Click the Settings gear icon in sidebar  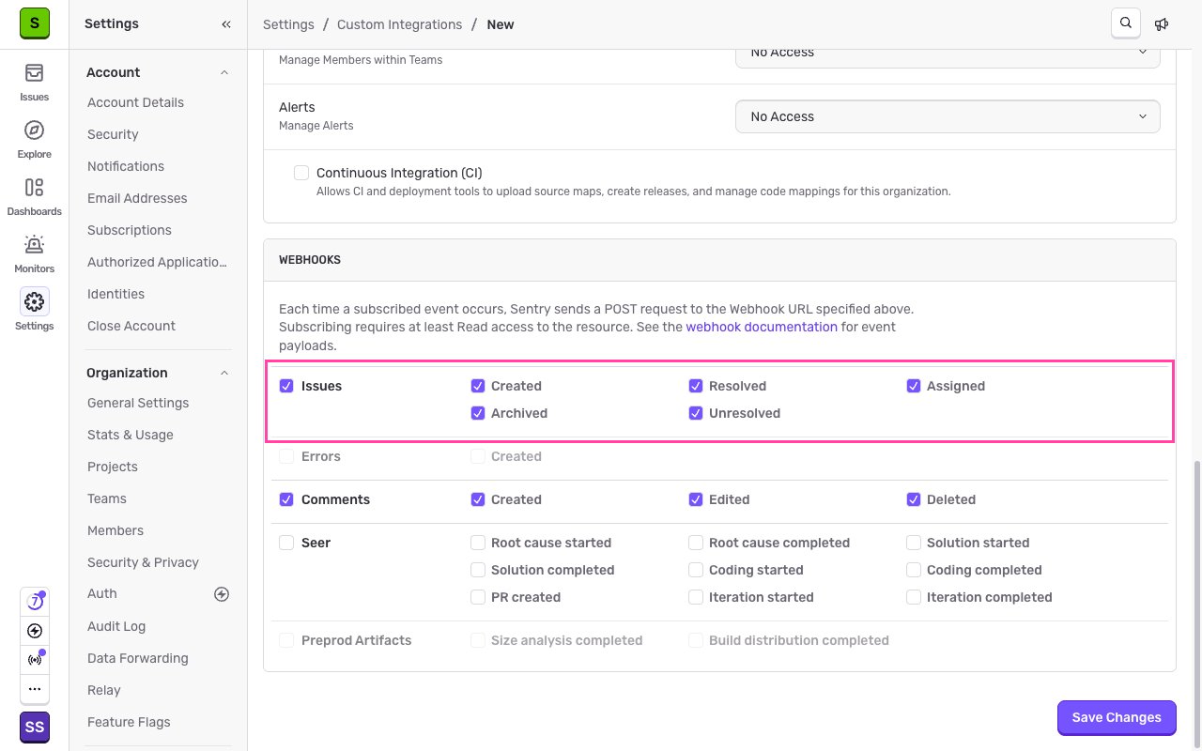[34, 301]
